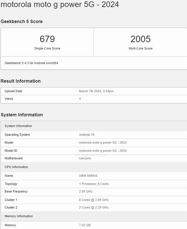Click the CPU Name label
The height and width of the screenshot is (229, 187).
[9, 176]
